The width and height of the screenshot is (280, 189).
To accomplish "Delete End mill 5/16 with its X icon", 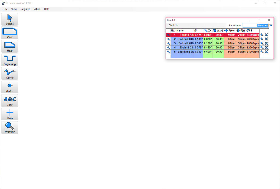I will pyautogui.click(x=266, y=43).
